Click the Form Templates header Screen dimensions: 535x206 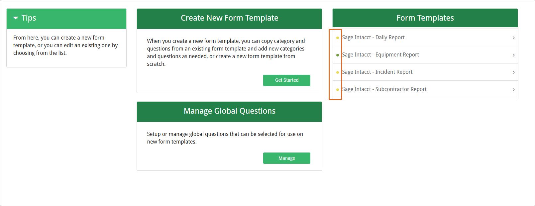click(425, 18)
